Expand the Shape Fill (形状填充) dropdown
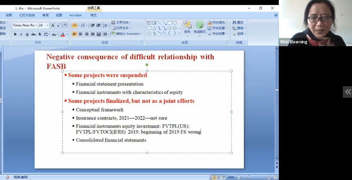This screenshot has height=180, width=352. (227, 23)
